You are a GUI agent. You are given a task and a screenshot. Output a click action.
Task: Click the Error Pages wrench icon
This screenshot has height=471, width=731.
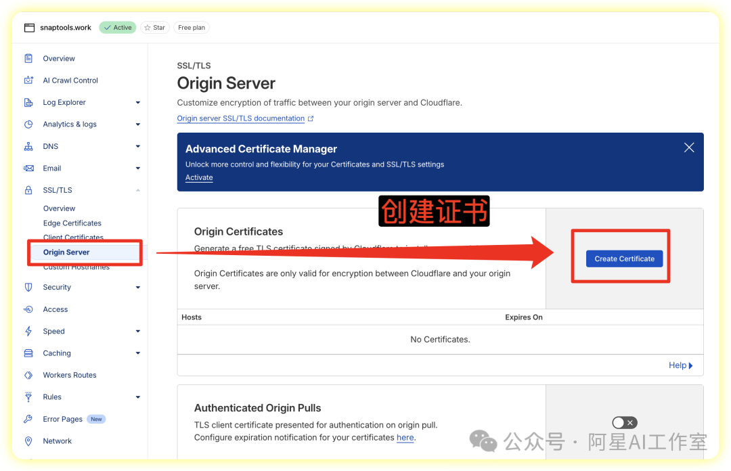click(28, 419)
